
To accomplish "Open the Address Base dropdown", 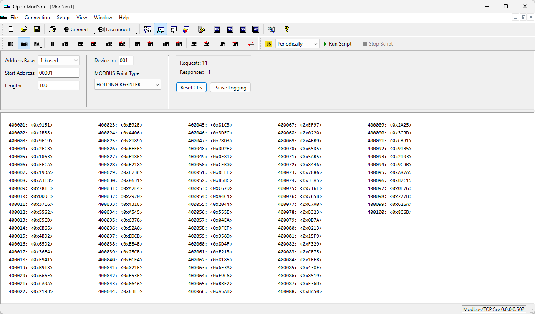I will [x=58, y=60].
